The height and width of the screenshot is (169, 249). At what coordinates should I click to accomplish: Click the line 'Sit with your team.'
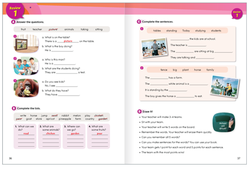(x=152, y=122)
